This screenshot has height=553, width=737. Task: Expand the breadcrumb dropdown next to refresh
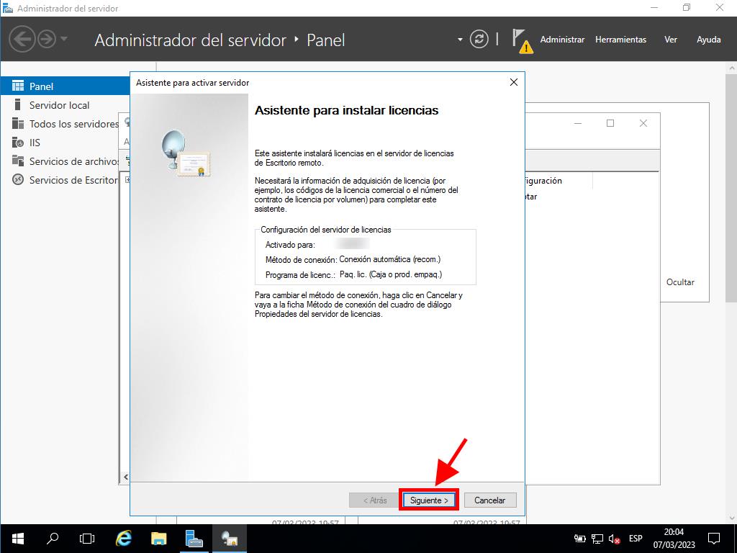[x=460, y=40]
